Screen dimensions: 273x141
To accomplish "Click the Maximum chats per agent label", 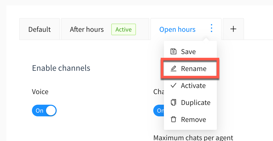I will point(193,138).
